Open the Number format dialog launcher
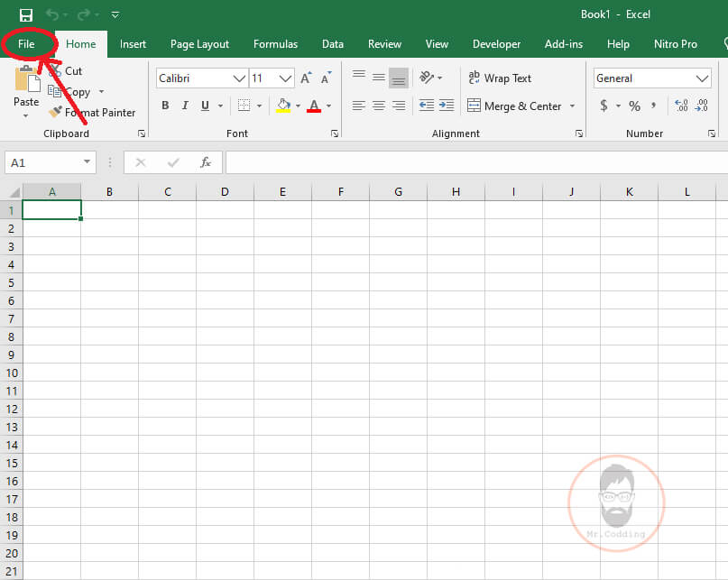The width and height of the screenshot is (728, 580). click(711, 133)
